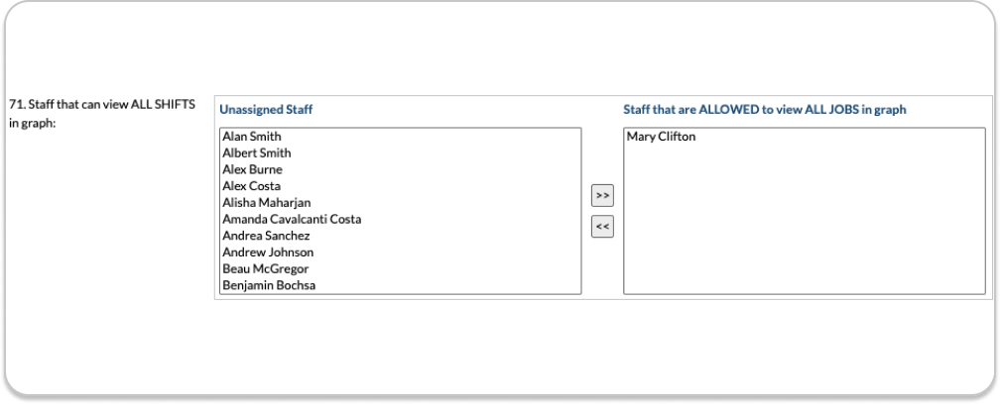Pick Alisha Maharjan from Unassigned Staff

[267, 203]
